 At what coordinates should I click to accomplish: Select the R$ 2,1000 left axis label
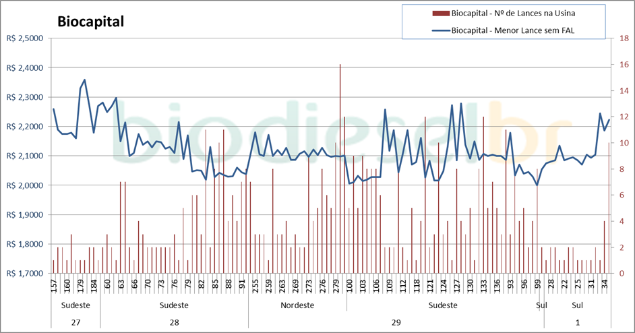[x=24, y=156]
